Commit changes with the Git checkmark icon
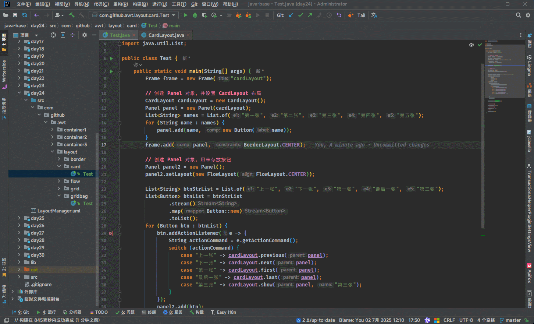Screen dimensions: 534x324 300,15
